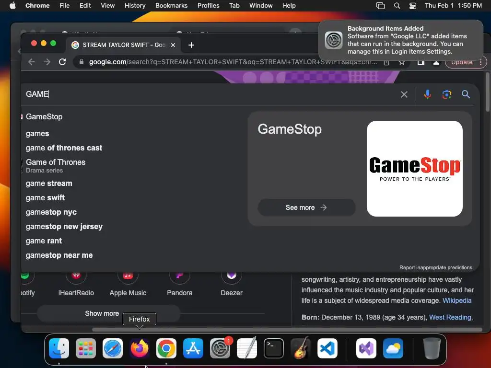Open the Window menu
The width and height of the screenshot is (491, 368).
261,6
